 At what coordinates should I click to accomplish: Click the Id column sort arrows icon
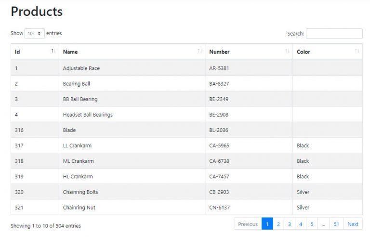point(53,51)
